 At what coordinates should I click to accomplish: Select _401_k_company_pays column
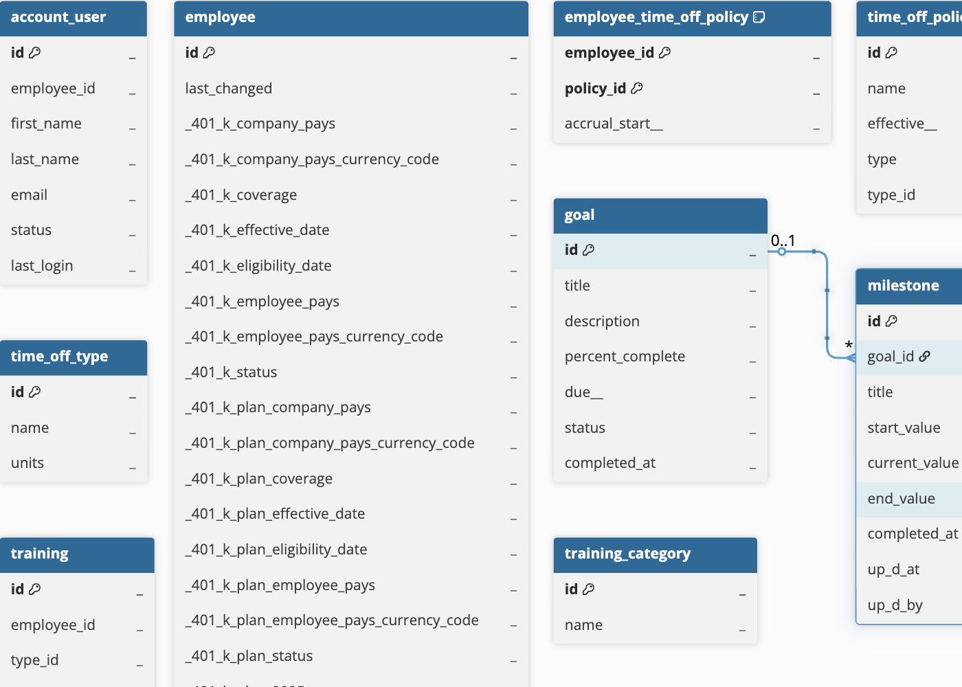click(x=351, y=124)
